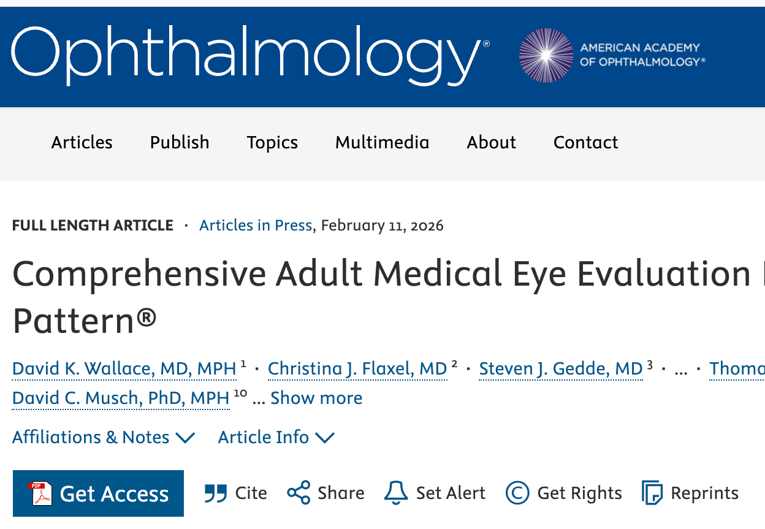Go to the Contact page
Image resolution: width=765 pixels, height=529 pixels.
(585, 142)
